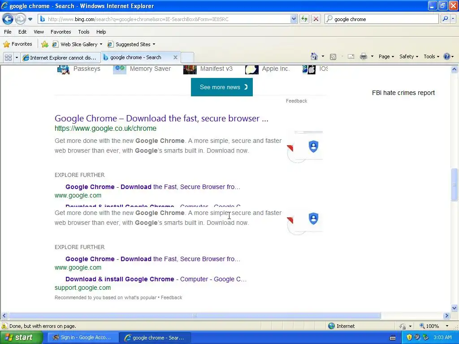Open the Tools menu in menu bar
Image resolution: width=459 pixels, height=344 pixels.
point(84,32)
